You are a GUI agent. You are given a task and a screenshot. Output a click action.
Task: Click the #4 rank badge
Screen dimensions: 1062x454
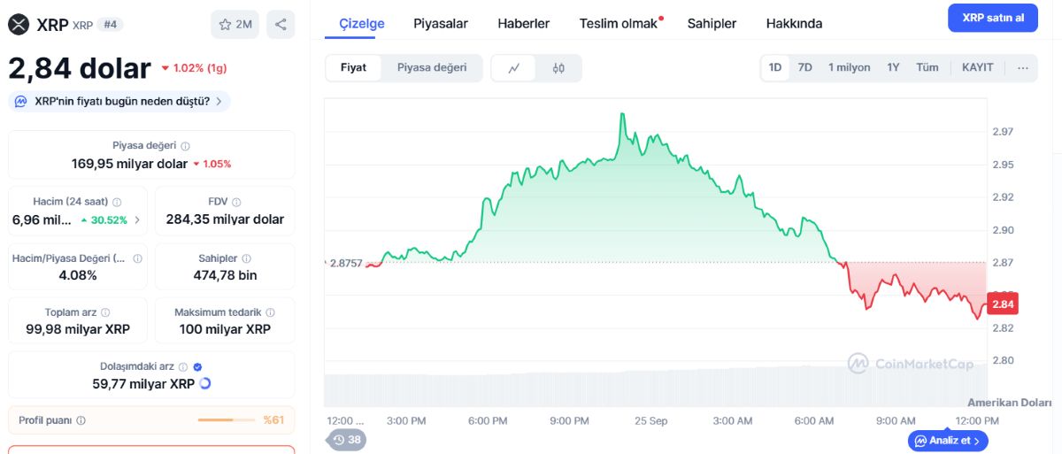pos(111,25)
